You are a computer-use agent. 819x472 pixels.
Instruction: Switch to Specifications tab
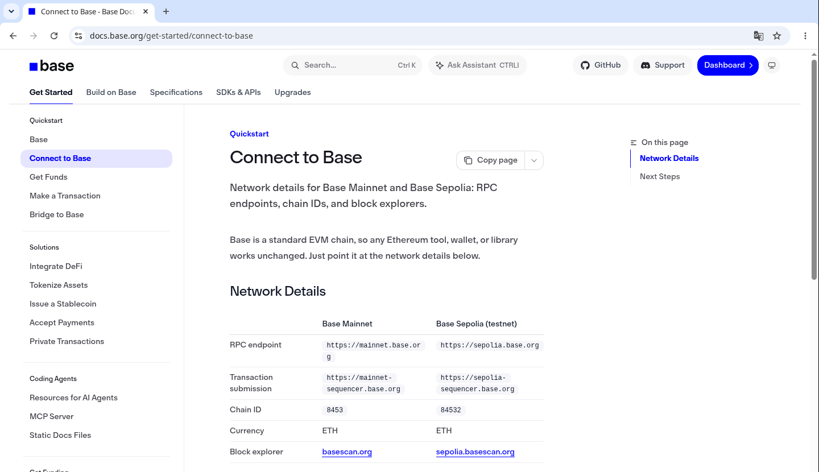coord(176,92)
